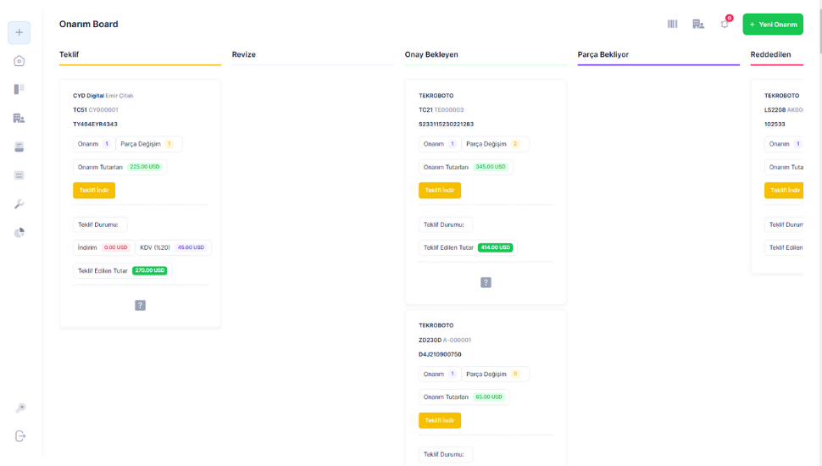Click Teklifi İndir on the CYD Digital card

click(94, 191)
